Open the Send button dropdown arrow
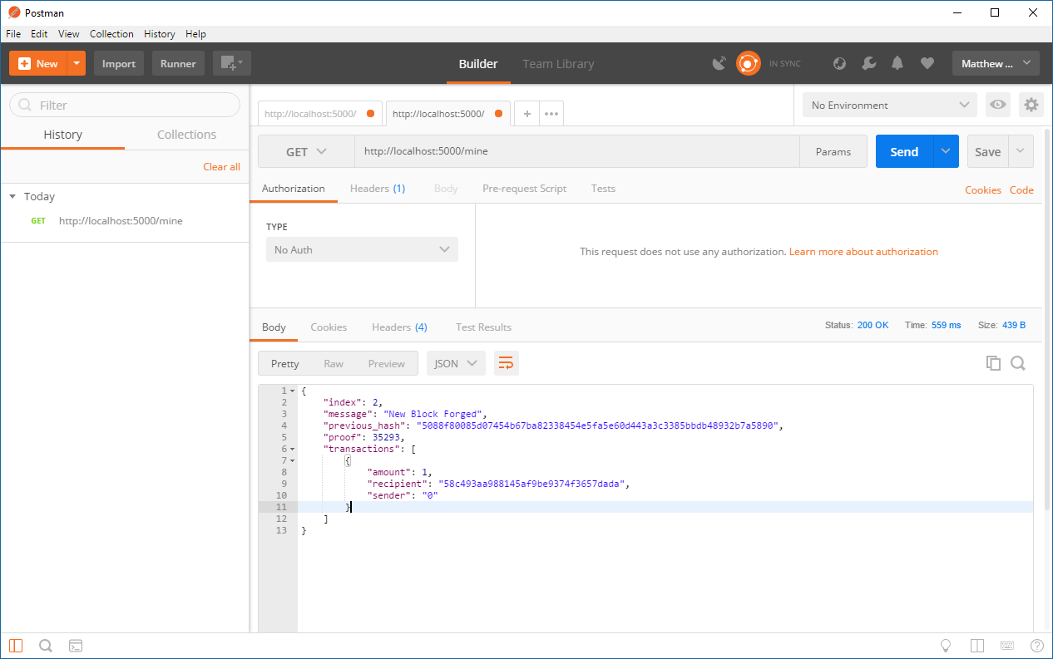 (946, 152)
